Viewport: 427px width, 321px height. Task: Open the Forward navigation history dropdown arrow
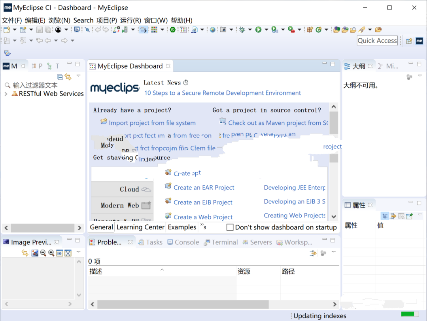[x=72, y=41]
